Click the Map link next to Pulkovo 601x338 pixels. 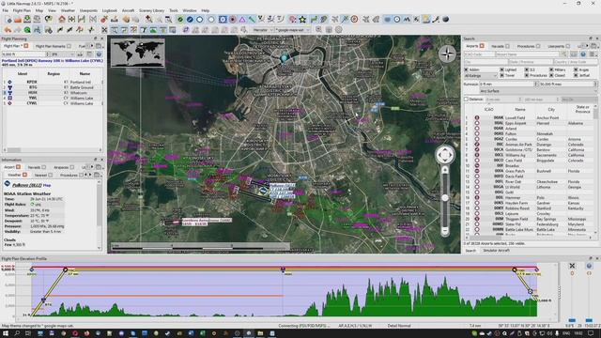47,185
